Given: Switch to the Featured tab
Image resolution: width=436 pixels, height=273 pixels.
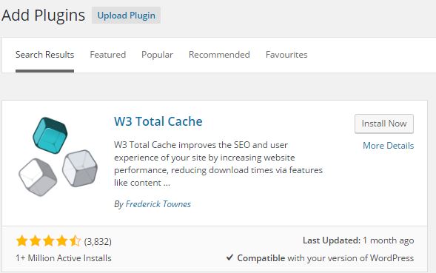Looking at the screenshot, I should tap(108, 55).
